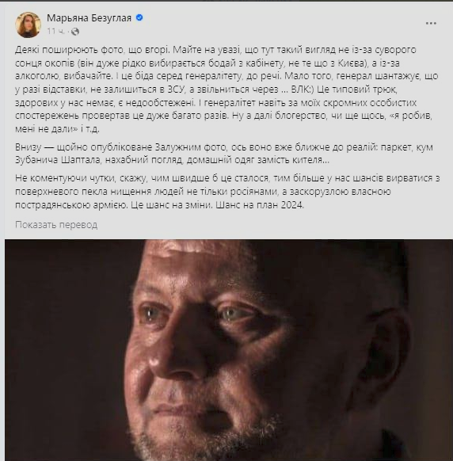The height and width of the screenshot is (461, 453).
Task: Click the text "Шанс на план 2024."
Action: [x=260, y=205]
